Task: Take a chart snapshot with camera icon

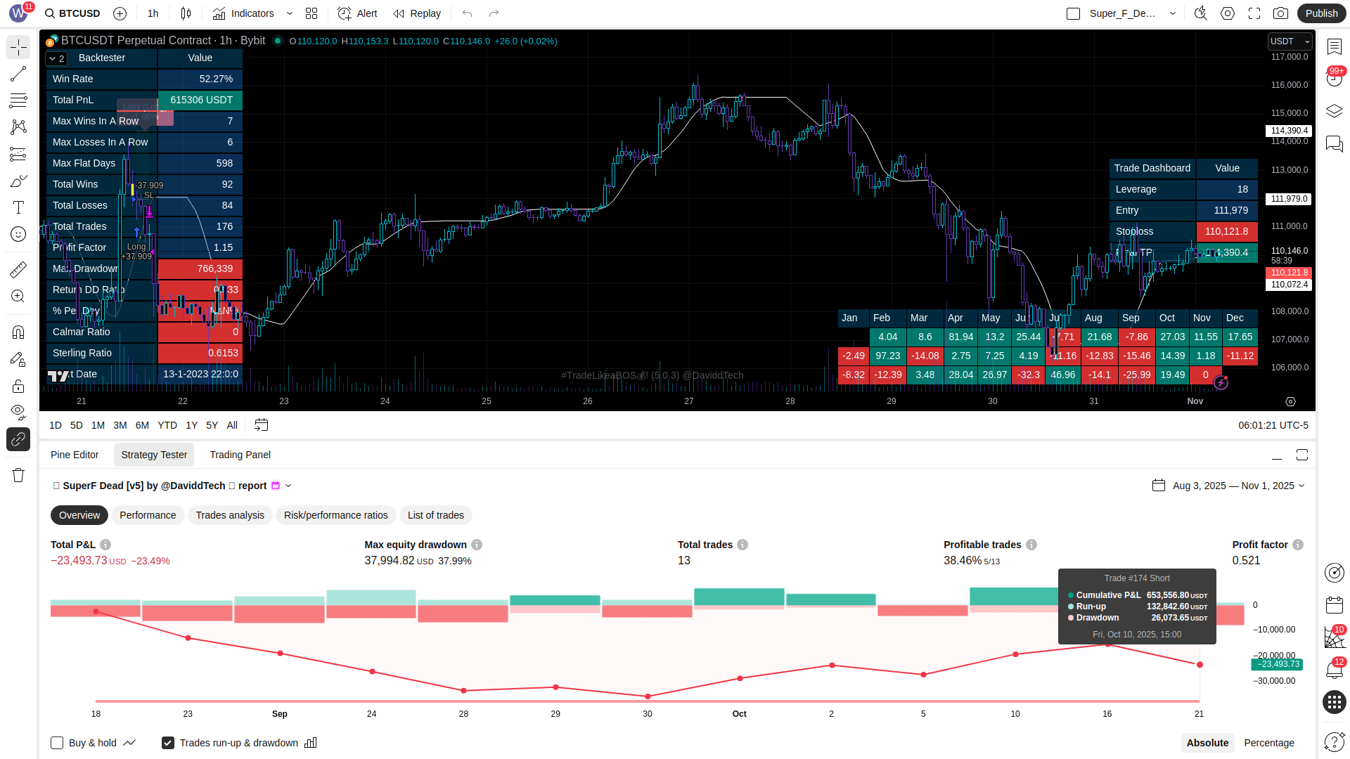Action: (1281, 13)
